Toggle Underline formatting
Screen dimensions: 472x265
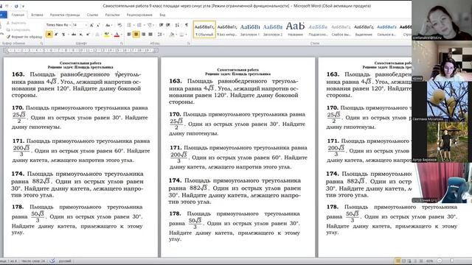coord(63,35)
